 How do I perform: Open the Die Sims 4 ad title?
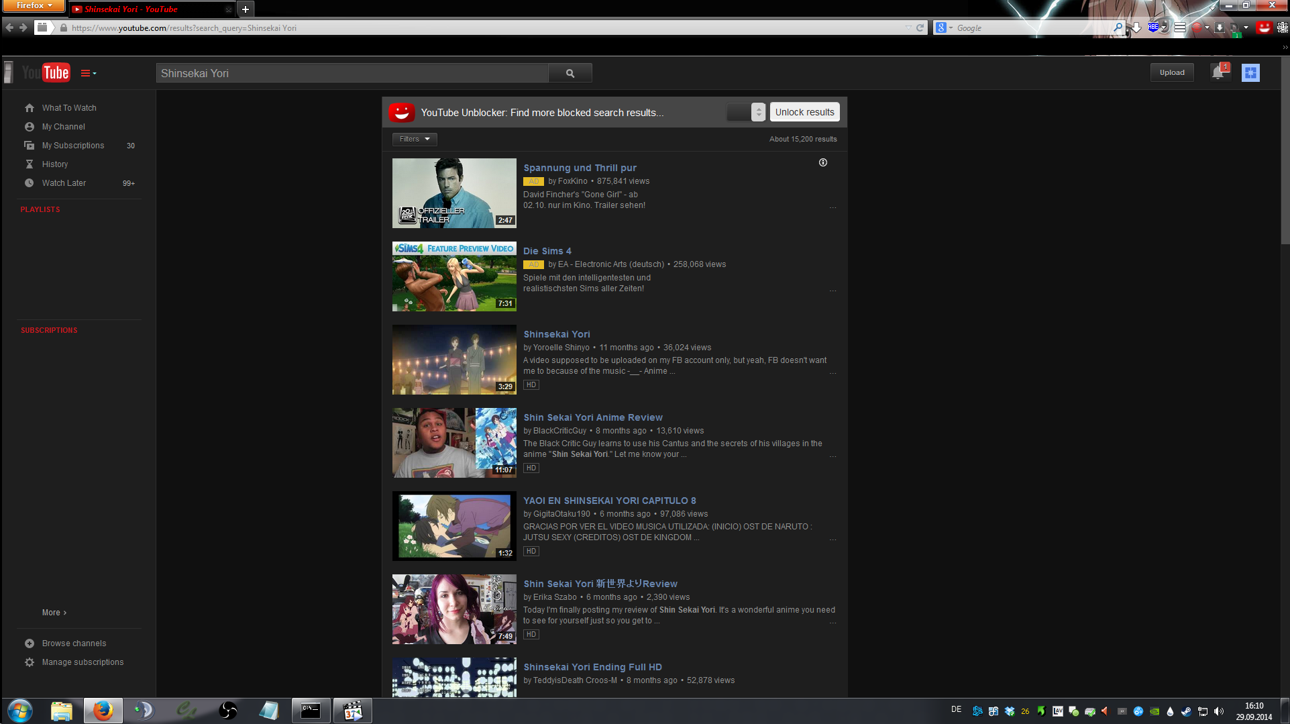tap(547, 251)
